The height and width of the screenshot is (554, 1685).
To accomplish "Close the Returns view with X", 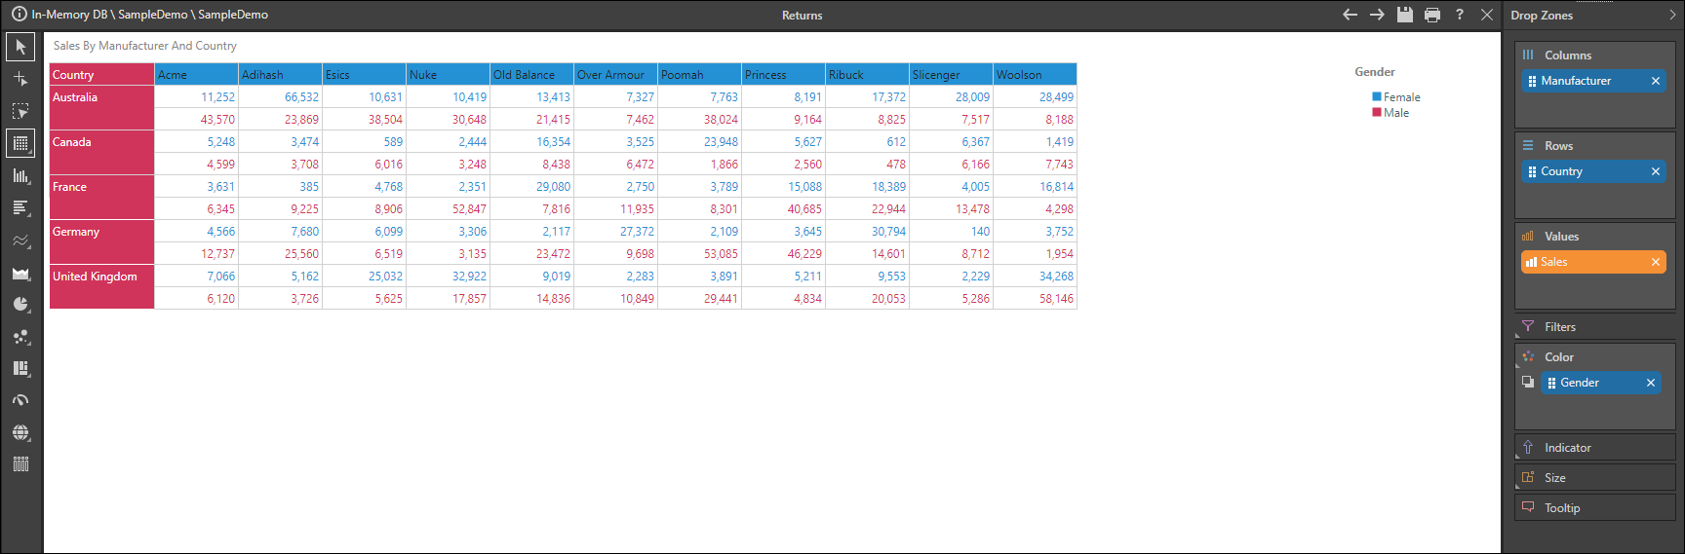I will pos(1487,15).
